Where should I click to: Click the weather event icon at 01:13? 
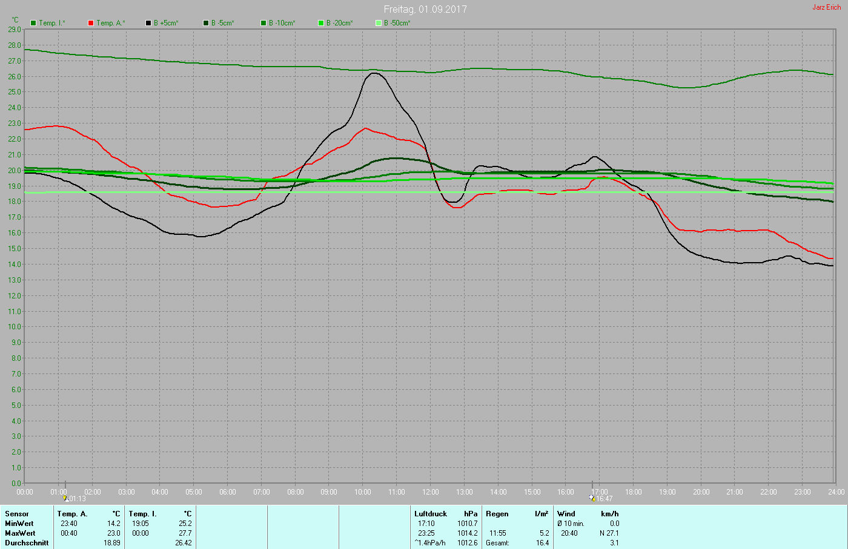pos(65,498)
